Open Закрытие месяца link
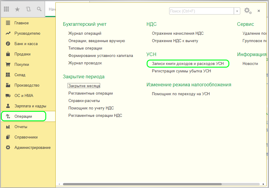Image resolution: width=269 pixels, height=188 pixels. click(84, 86)
